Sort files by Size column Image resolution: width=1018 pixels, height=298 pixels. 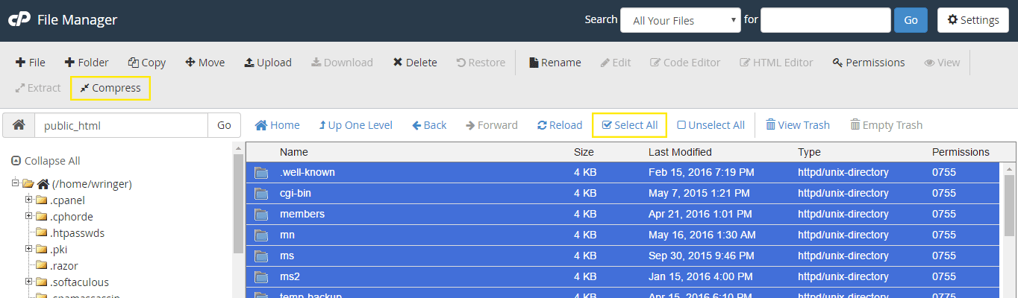[x=584, y=152]
